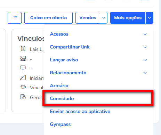Click the graduation cap icon in Vínculos

23,87
